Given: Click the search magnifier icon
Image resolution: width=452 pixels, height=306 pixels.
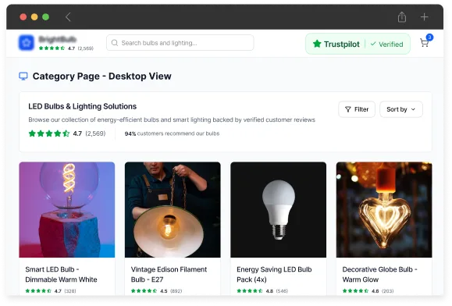Looking at the screenshot, I should [x=115, y=43].
